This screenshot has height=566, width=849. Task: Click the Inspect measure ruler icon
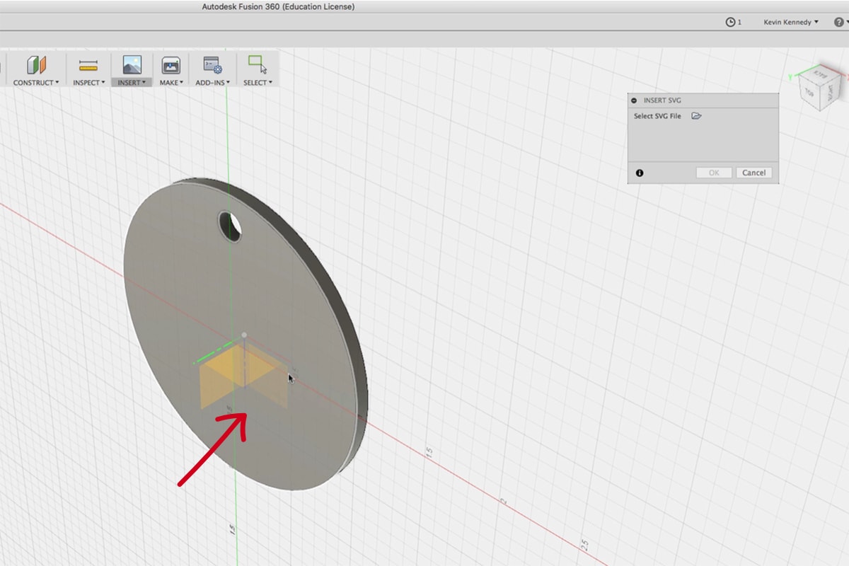point(88,66)
